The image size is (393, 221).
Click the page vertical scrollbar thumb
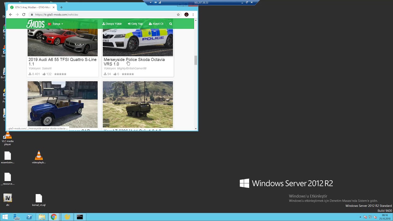(x=196, y=60)
